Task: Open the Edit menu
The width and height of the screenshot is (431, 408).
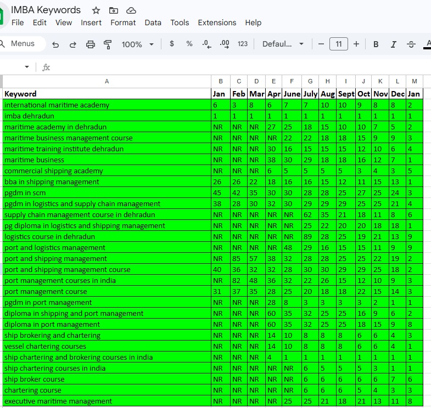Action: click(40, 22)
